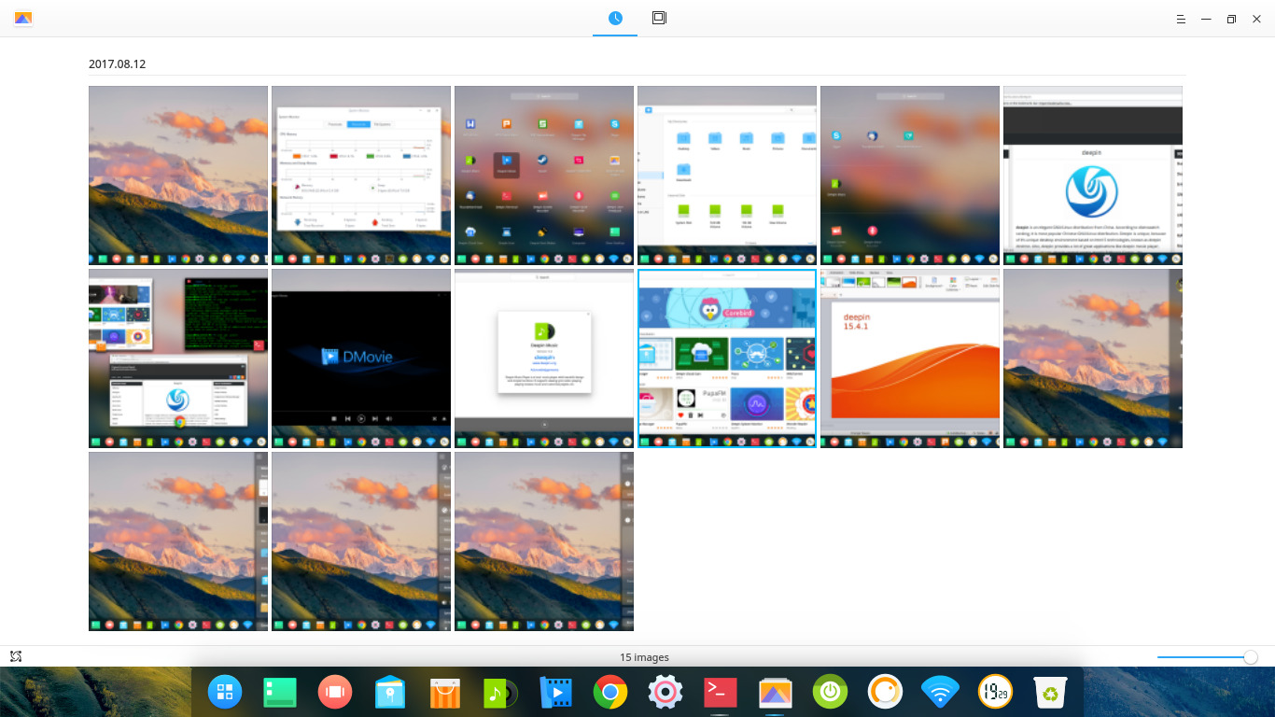
Task: Open the Control Center gear icon
Action: 665,692
